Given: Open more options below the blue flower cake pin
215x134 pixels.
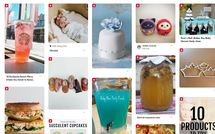Looking at the screenshot, I should pyautogui.click(x=128, y=71).
